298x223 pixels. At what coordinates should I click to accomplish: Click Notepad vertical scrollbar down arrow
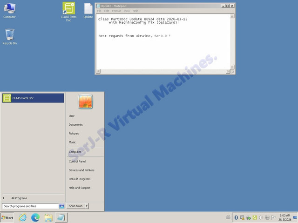[x=232, y=67]
